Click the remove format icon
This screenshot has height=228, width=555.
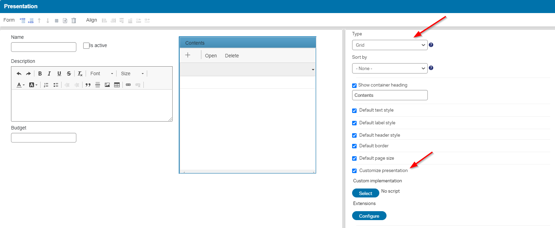tap(80, 73)
